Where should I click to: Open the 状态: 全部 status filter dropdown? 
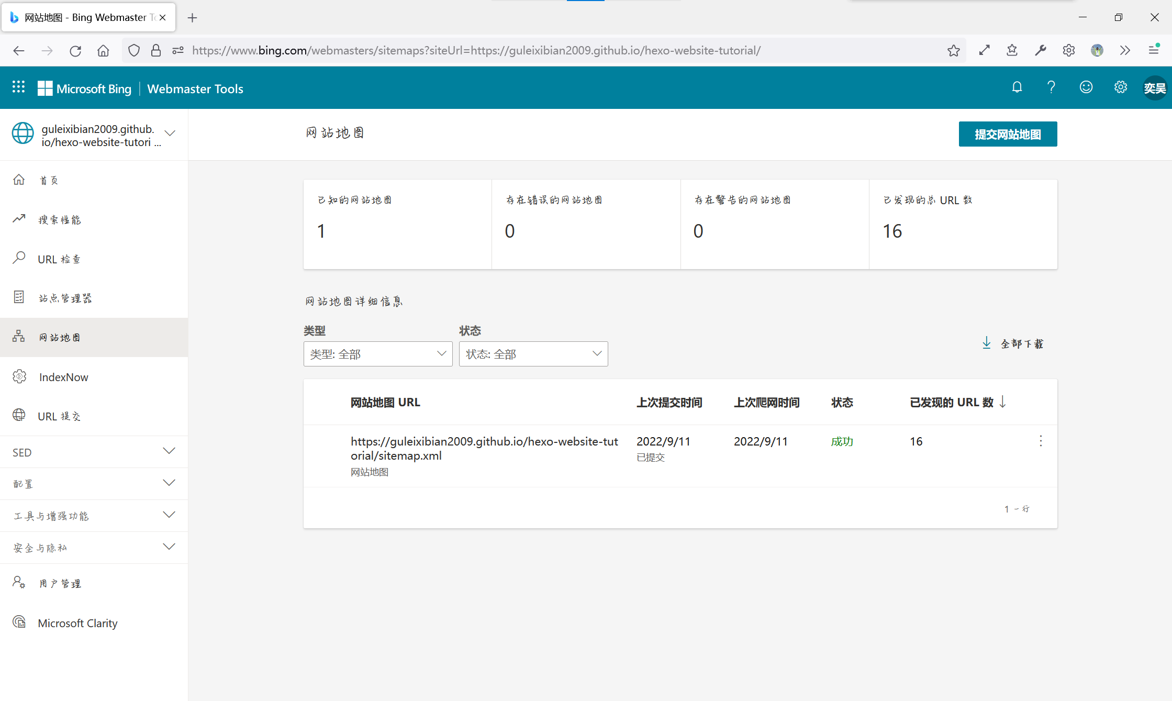tap(533, 354)
